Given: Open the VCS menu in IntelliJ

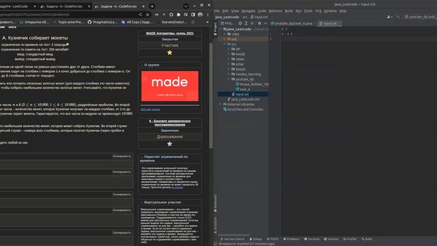Looking at the screenshot, I should pyautogui.click(x=318, y=11).
